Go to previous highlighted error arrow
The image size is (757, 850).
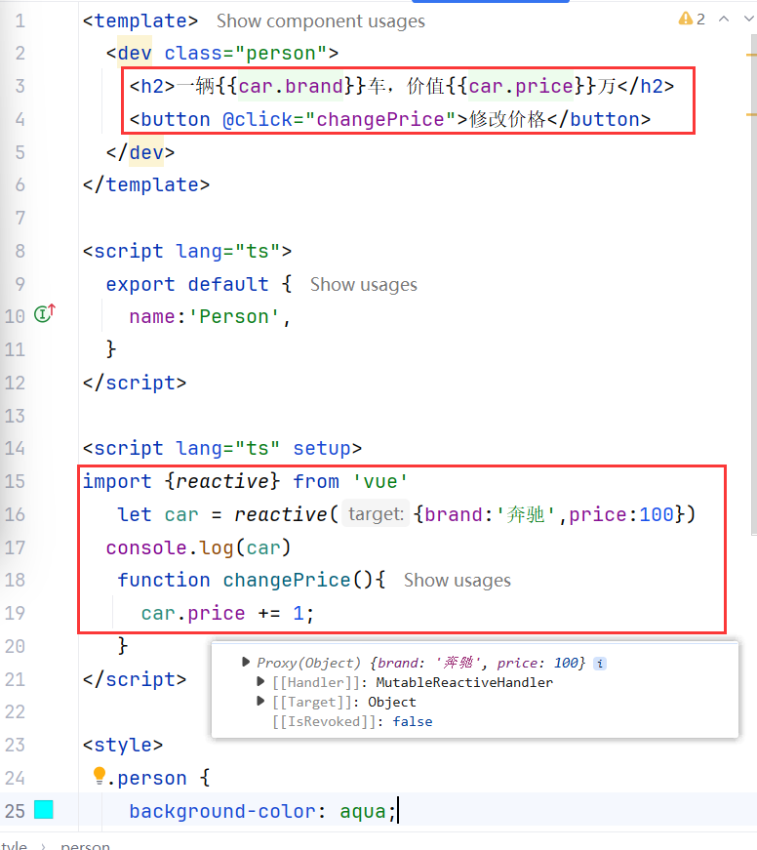coord(724,19)
